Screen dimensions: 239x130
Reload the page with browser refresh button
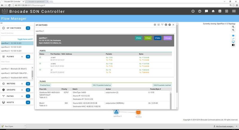[x=9, y=5]
